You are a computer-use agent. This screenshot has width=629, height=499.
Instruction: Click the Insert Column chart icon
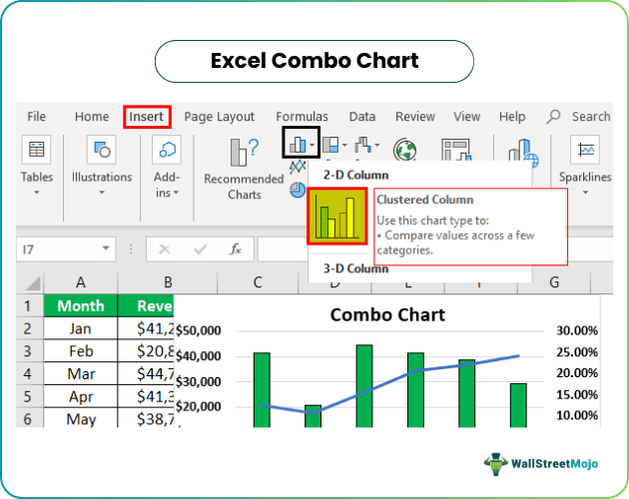[x=298, y=144]
